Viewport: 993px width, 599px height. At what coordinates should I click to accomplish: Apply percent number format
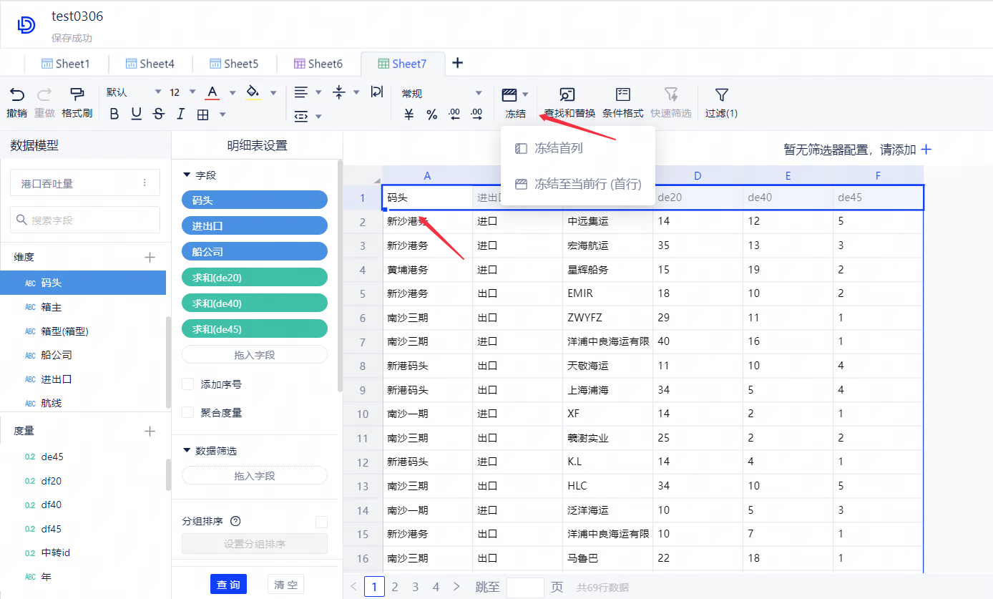click(431, 114)
